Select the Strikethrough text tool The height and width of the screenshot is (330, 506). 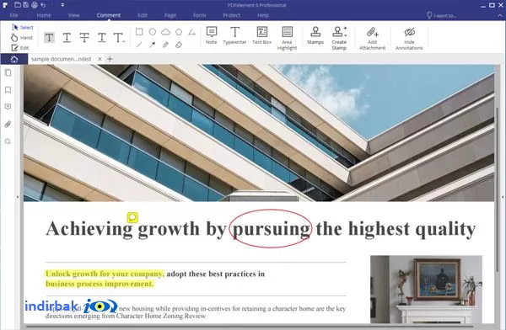point(84,38)
